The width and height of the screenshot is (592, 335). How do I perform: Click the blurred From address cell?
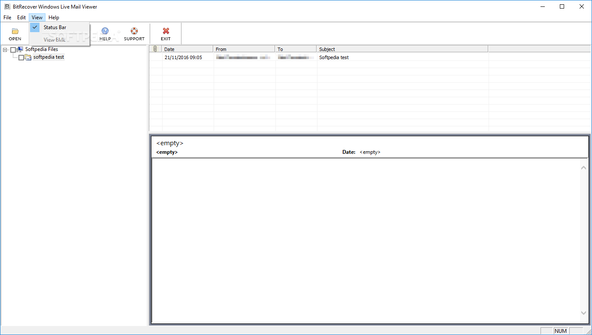pos(244,57)
